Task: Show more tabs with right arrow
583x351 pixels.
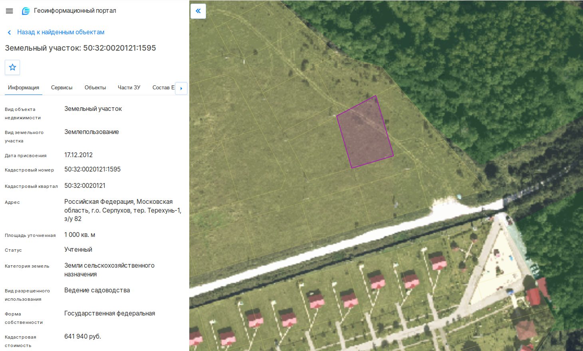Action: (181, 88)
